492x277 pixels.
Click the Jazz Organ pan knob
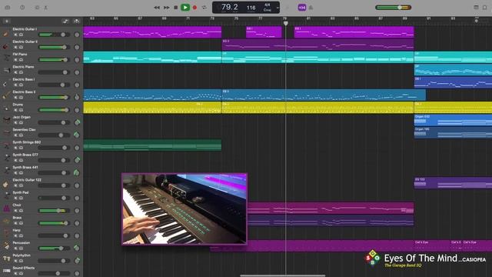coord(77,122)
